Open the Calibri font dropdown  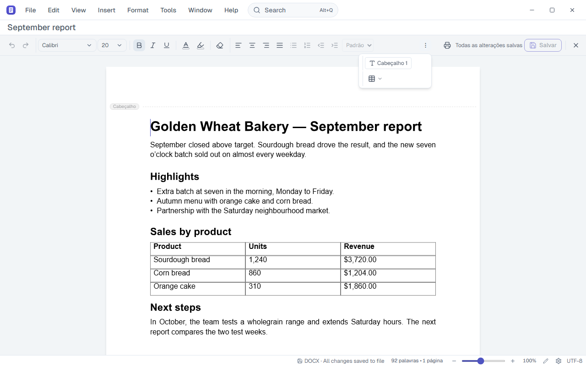click(67, 45)
